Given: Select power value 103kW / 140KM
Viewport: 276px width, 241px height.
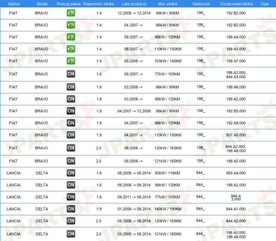Looking at the screenshot, I should tap(168, 61).
